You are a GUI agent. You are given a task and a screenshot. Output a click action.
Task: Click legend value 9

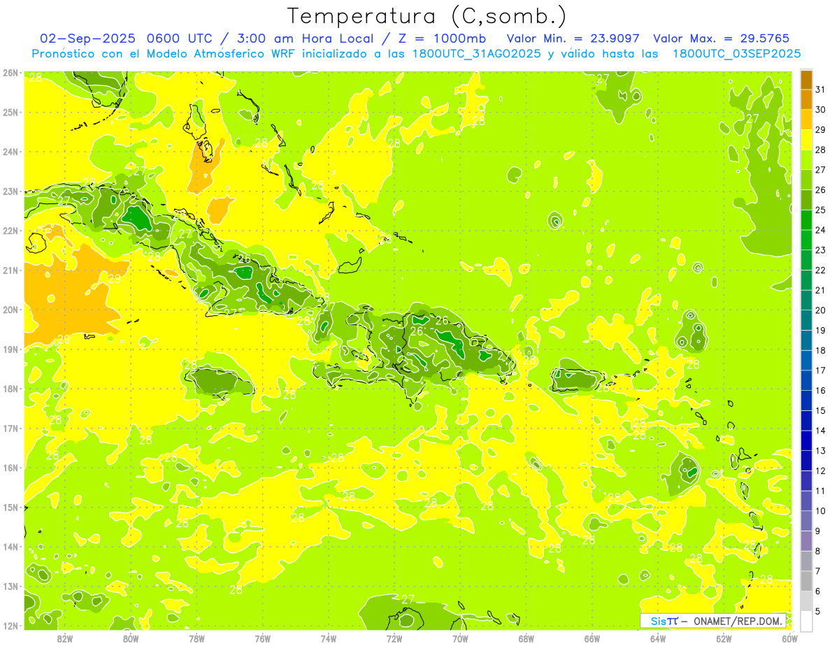(818, 531)
